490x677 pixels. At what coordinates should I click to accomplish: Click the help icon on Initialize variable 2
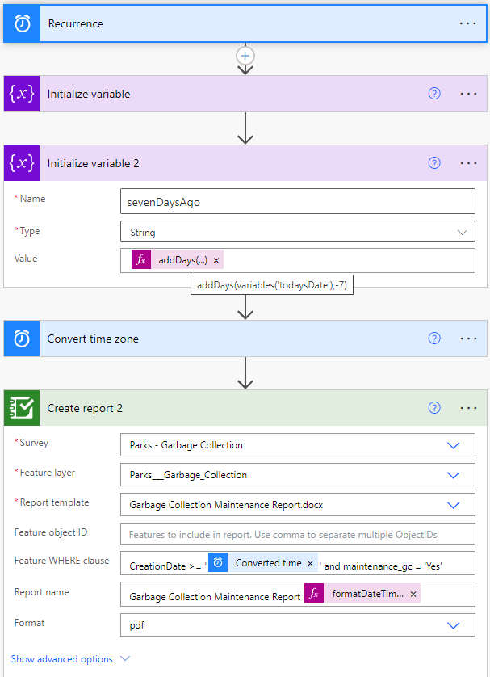click(x=434, y=162)
